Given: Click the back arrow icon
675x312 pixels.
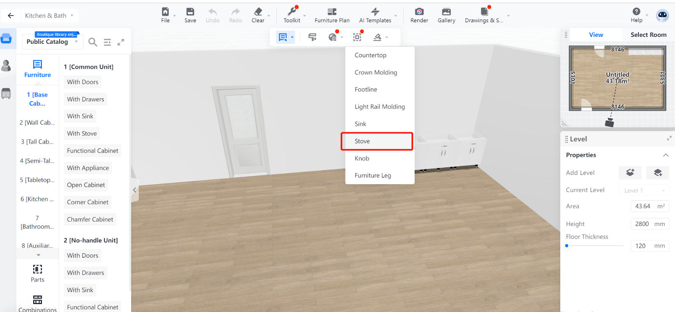Looking at the screenshot, I should [11, 16].
